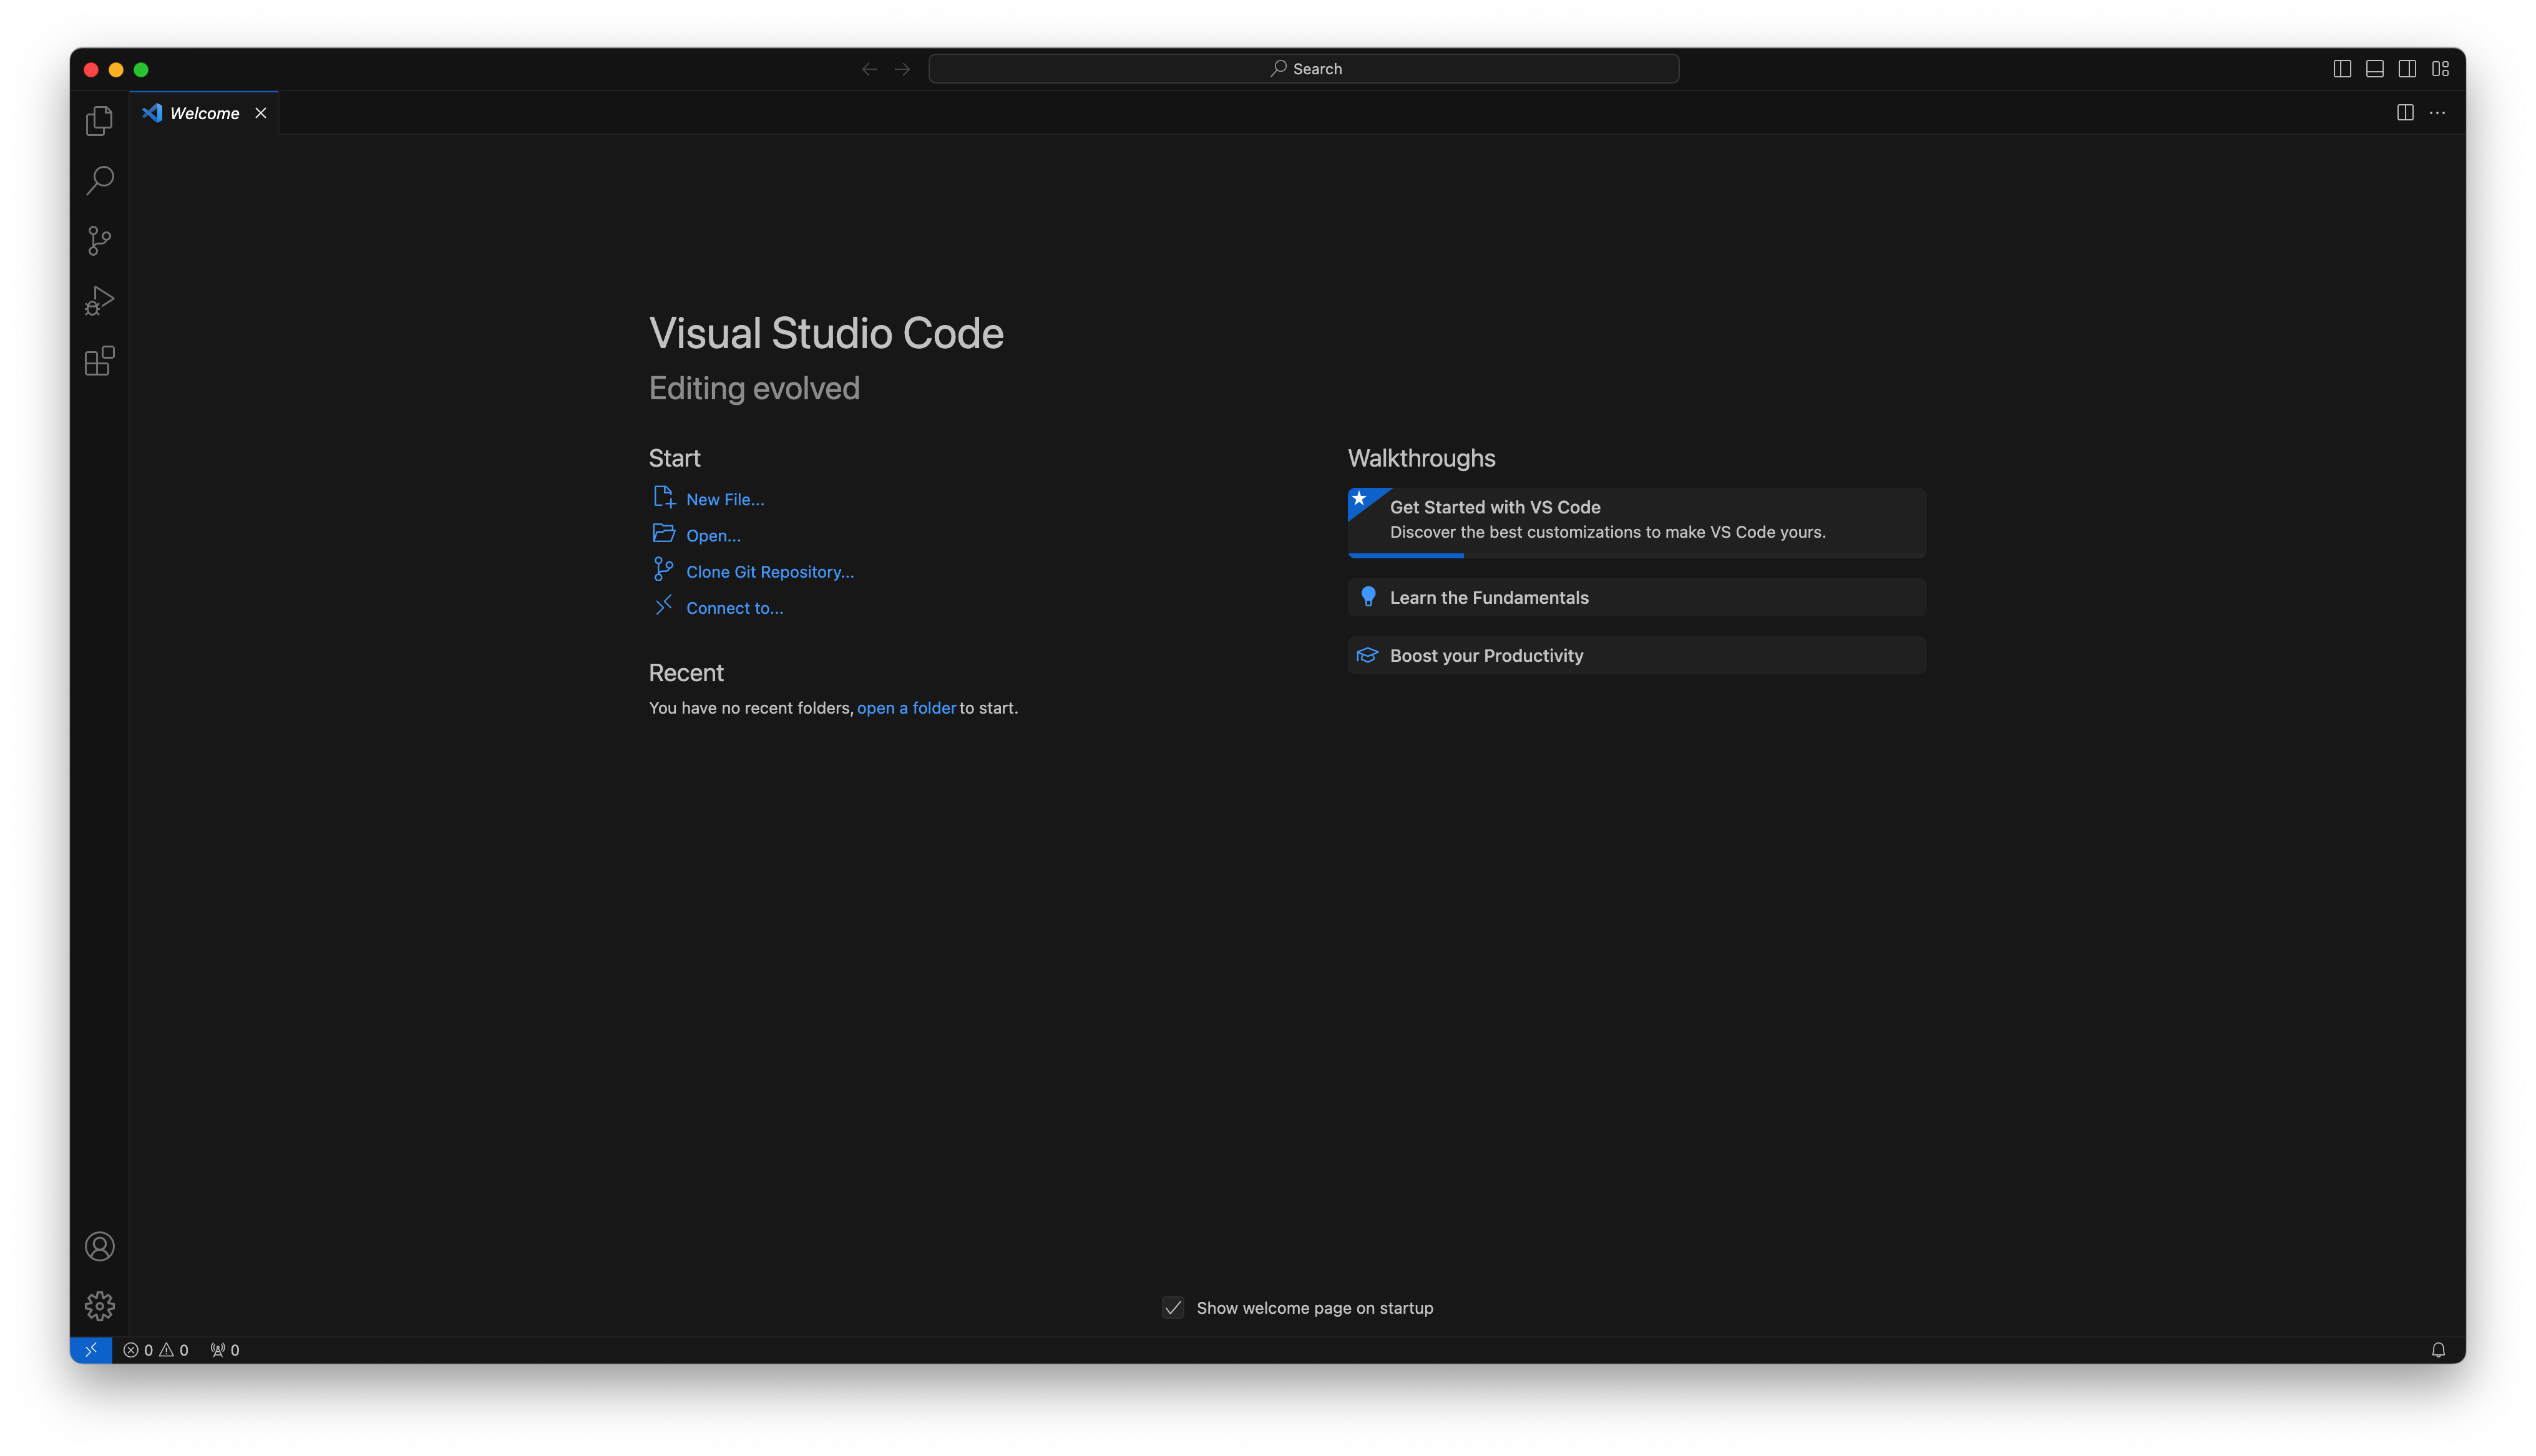Open Source Control view
2536x1456 pixels.
tap(99, 241)
